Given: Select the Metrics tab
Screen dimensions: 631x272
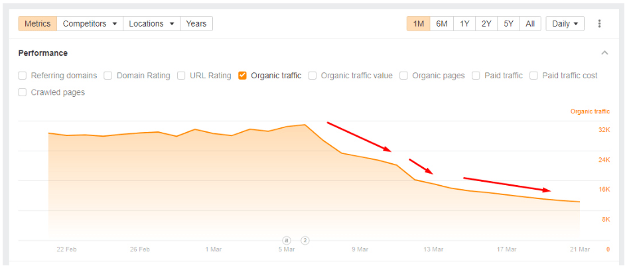Looking at the screenshot, I should click(x=37, y=24).
